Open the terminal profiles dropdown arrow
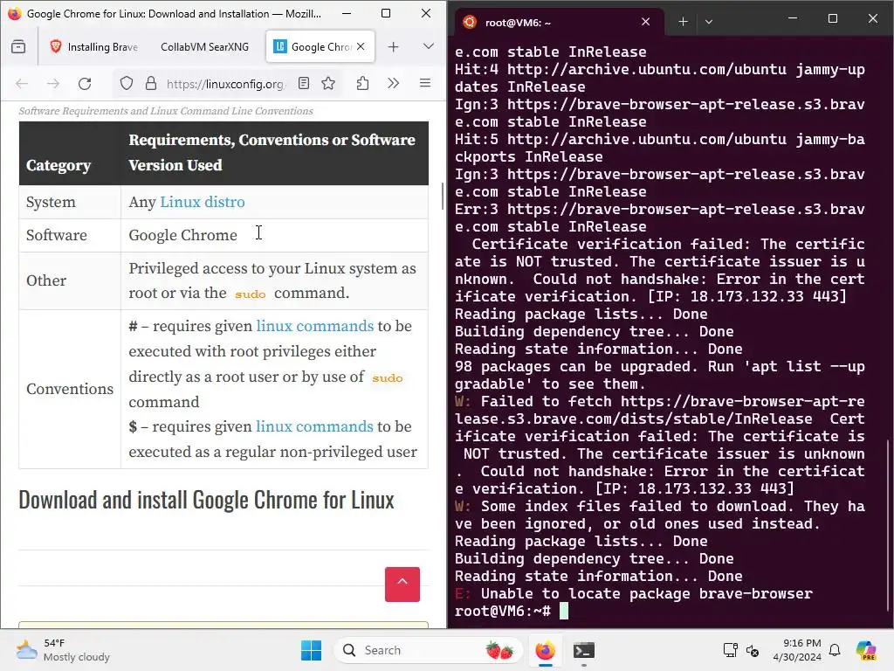This screenshot has height=671, width=894. coord(709,22)
